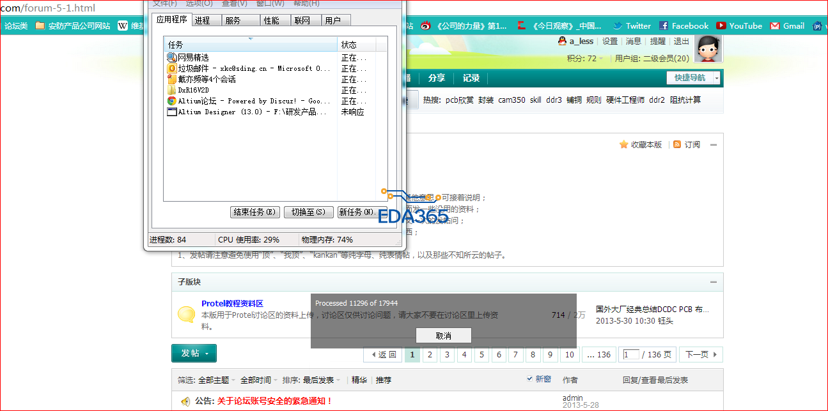Click the YouTube bookmark icon
Viewport: 828px width, 411px height.
point(721,26)
